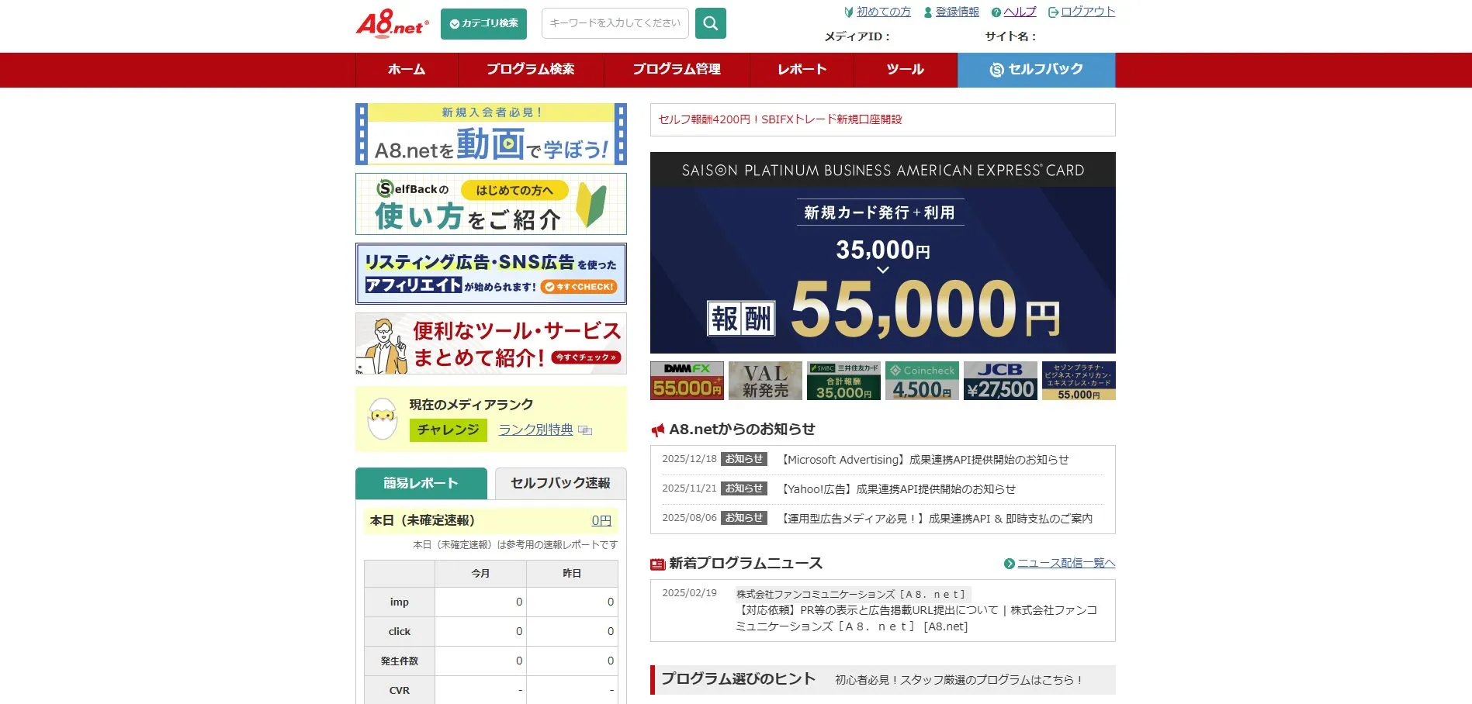Click the 今月 column header
Screen dimensions: 1472x704
pyautogui.click(x=480, y=574)
